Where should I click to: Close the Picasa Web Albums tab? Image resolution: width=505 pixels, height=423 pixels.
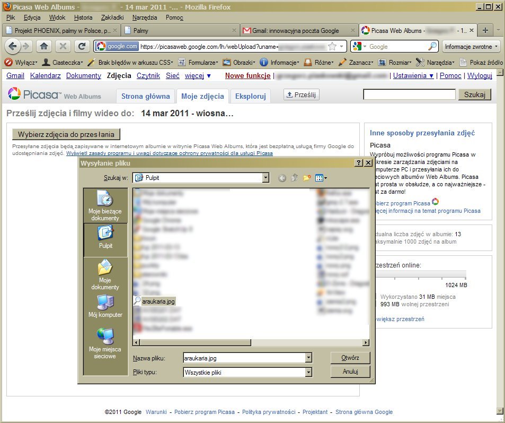pyautogui.click(x=472, y=30)
